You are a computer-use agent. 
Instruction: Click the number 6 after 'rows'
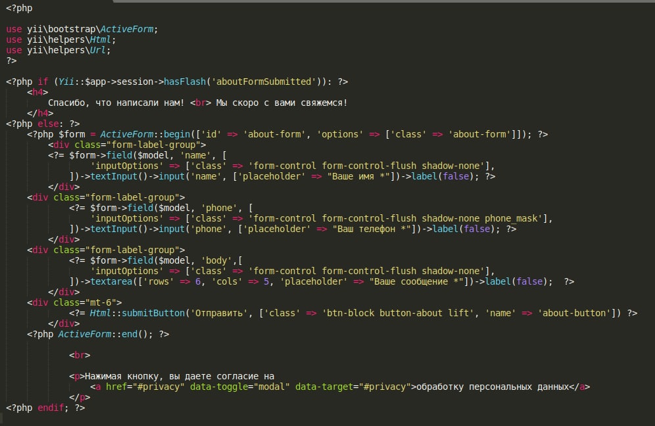198,281
